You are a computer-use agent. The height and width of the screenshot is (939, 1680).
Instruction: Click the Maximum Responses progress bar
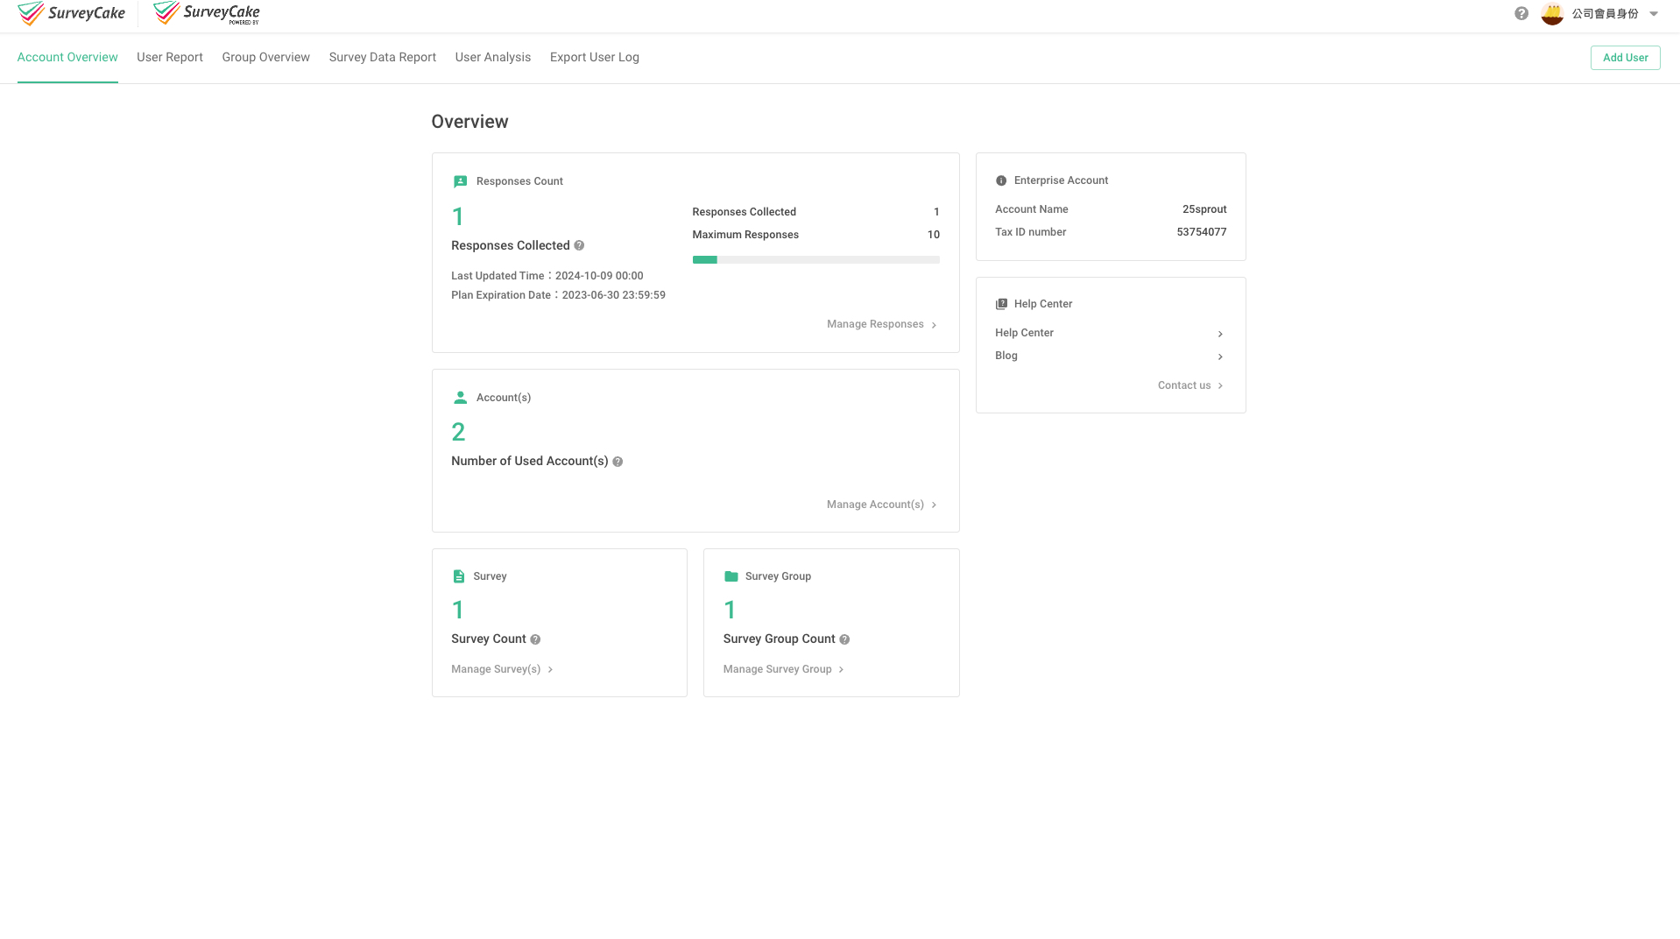(x=815, y=259)
